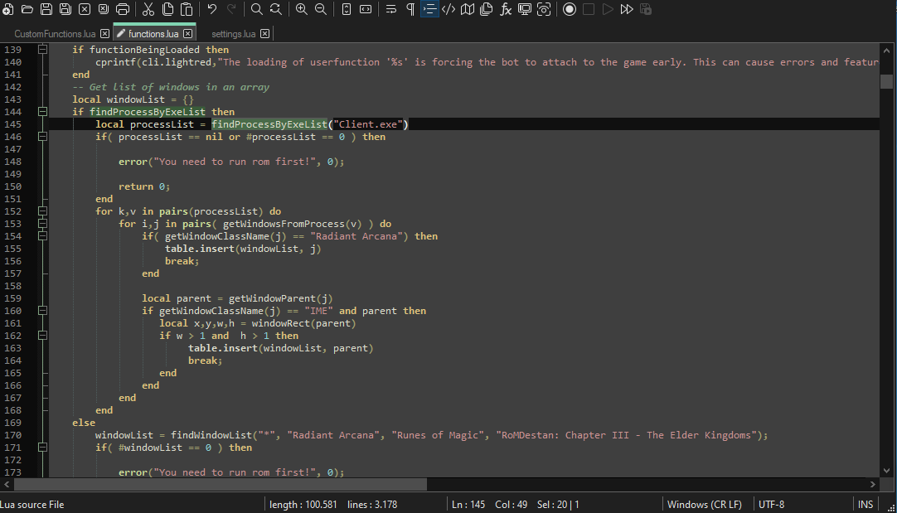Click the UTF-8 encoding in status bar
This screenshot has width=897, height=513.
tap(771, 504)
